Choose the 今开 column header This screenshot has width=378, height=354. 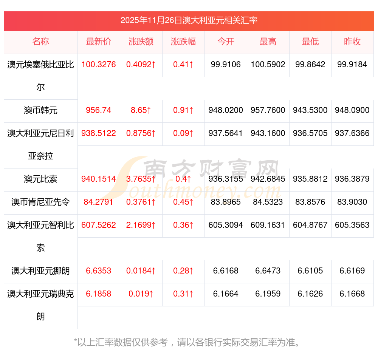(226, 42)
